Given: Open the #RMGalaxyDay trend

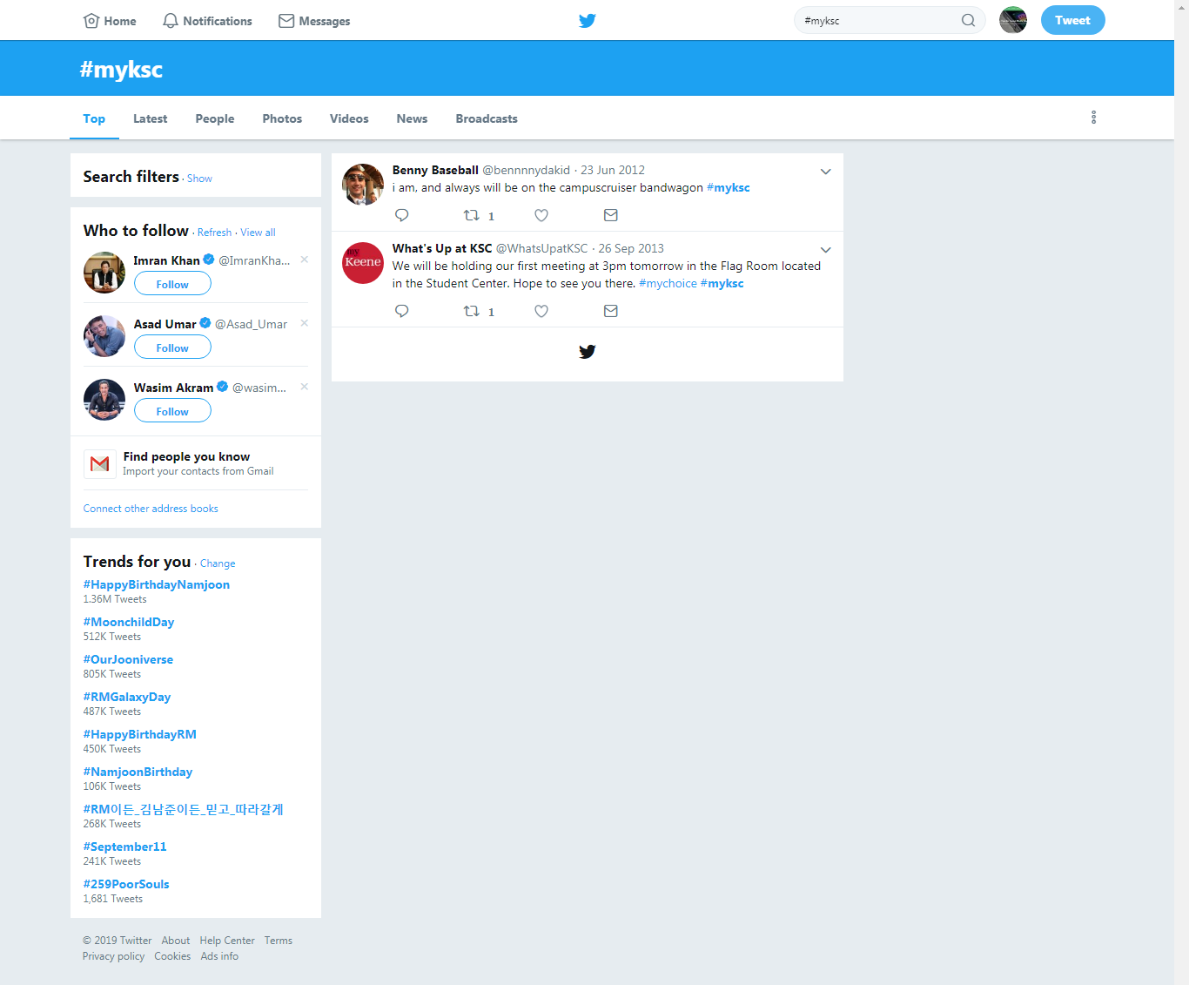Looking at the screenshot, I should [x=127, y=697].
